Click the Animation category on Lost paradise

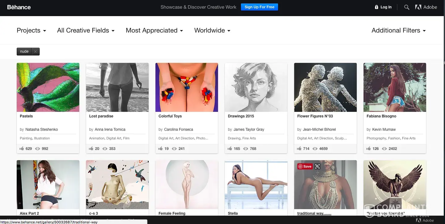[97, 138]
